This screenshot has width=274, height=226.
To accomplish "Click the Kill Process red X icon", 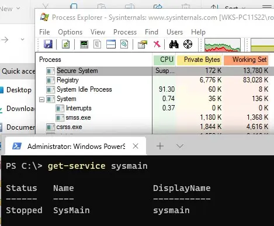I will (x=157, y=44).
